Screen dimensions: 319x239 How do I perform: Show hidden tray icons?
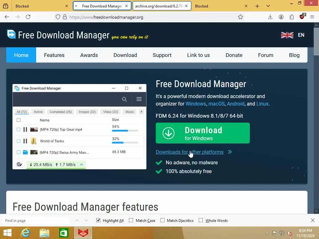point(267,233)
